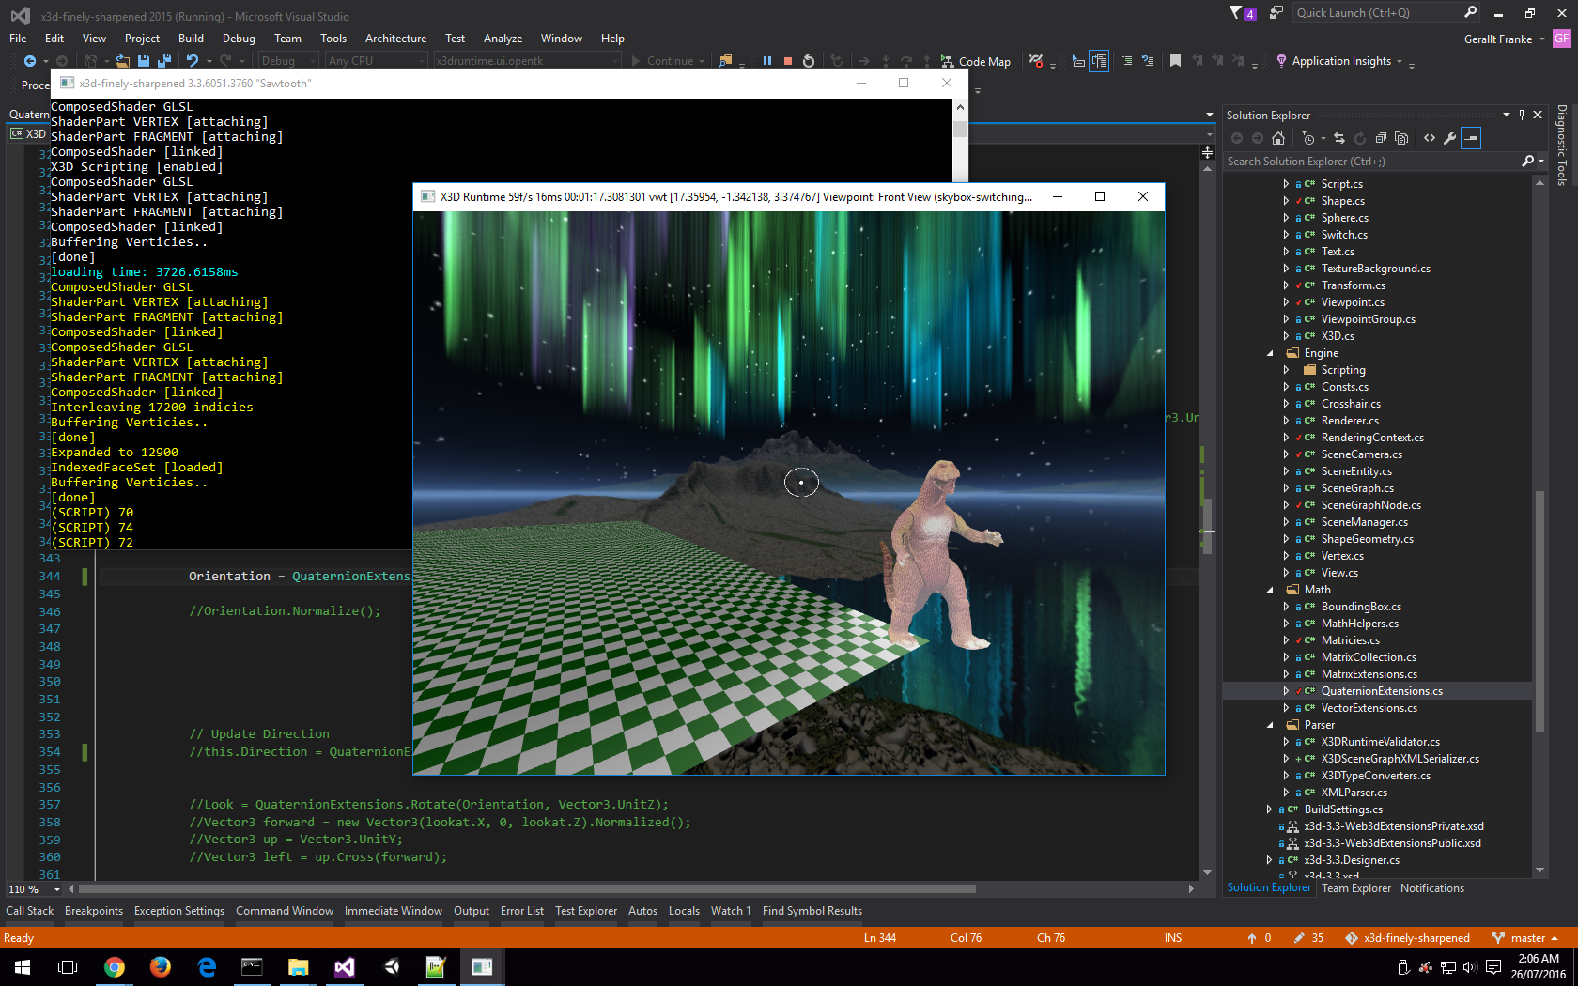Click the Send Feedback icon
Screen dimensions: 1578x986
click(1276, 13)
